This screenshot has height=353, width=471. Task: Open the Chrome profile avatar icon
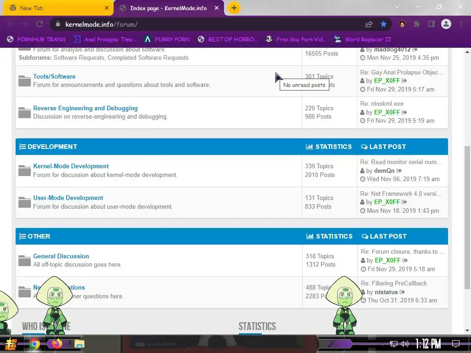coord(446,24)
